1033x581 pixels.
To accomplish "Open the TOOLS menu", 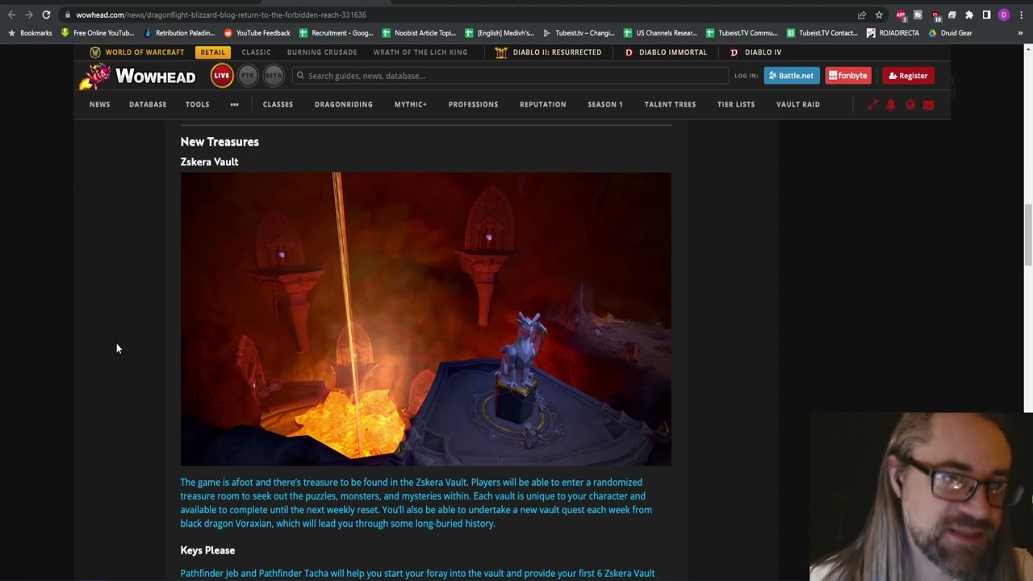I will click(197, 104).
